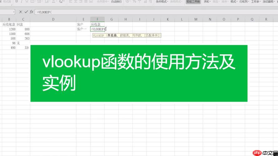Image resolution: width=278 pixels, height=156 pixels.
Task: Click 查找值 argument in the tooltip
Action: pyautogui.click(x=112, y=36)
